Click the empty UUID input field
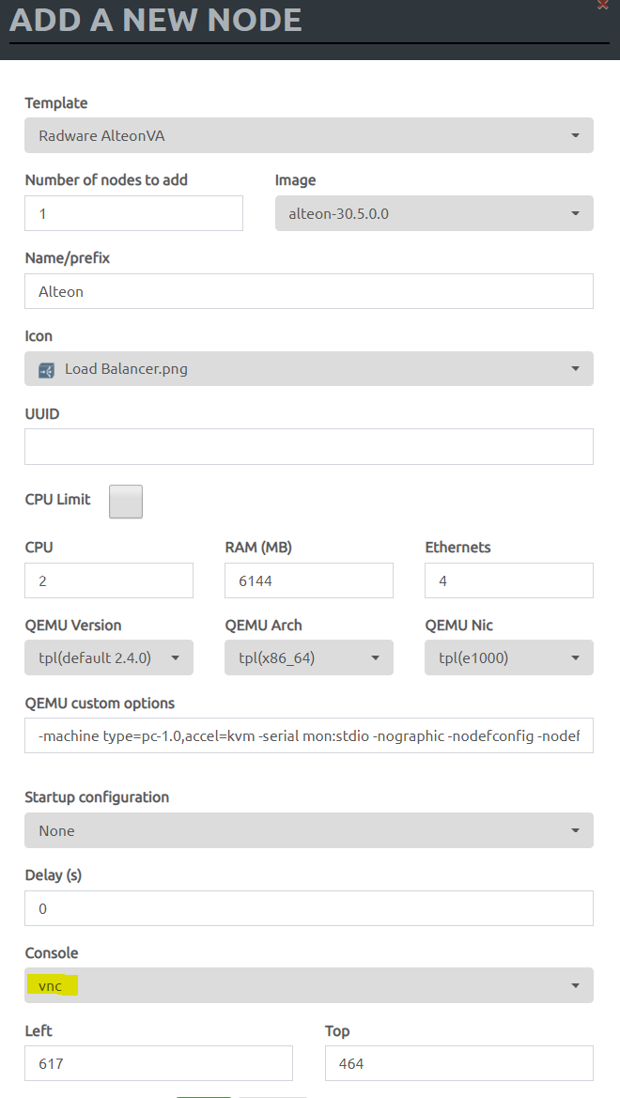This screenshot has height=1098, width=620. [309, 446]
